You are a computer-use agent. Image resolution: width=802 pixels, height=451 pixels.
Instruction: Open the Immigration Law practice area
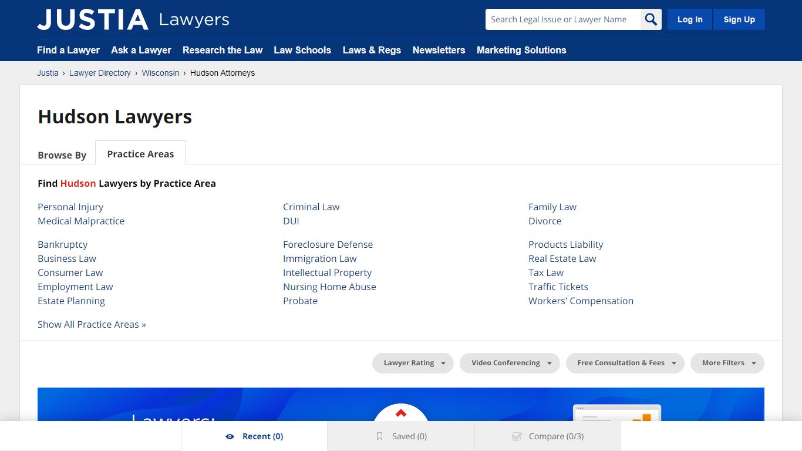[x=319, y=258]
